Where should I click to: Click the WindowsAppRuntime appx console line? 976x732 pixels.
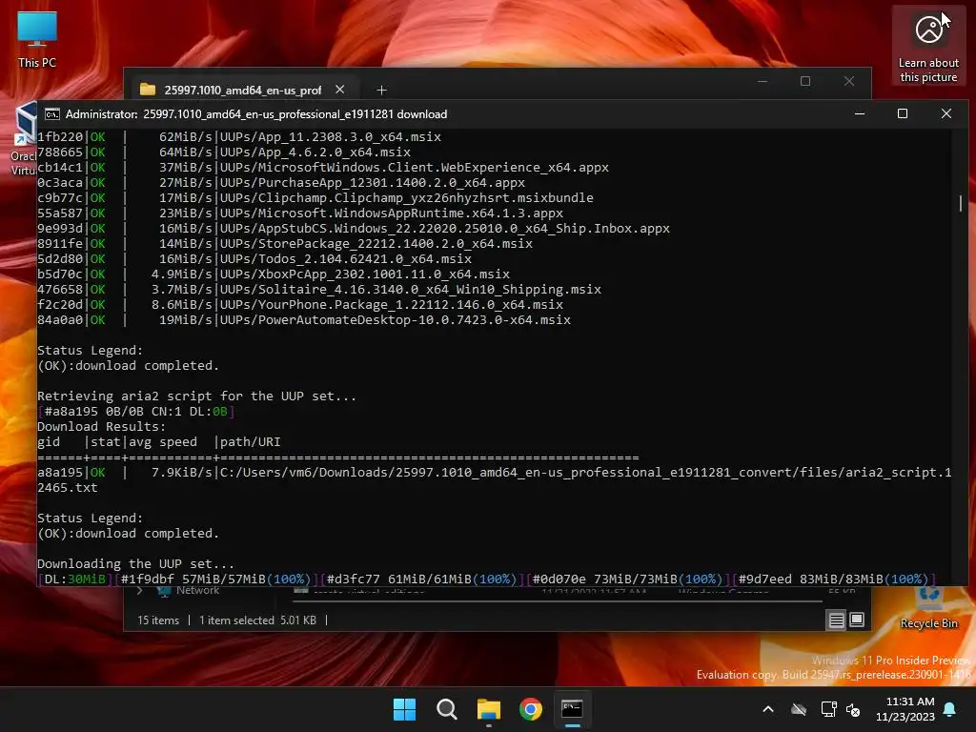300,213
